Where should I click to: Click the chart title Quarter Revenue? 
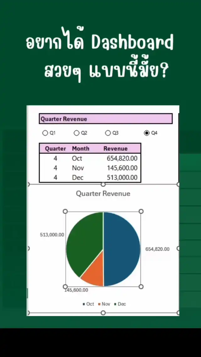click(x=103, y=194)
